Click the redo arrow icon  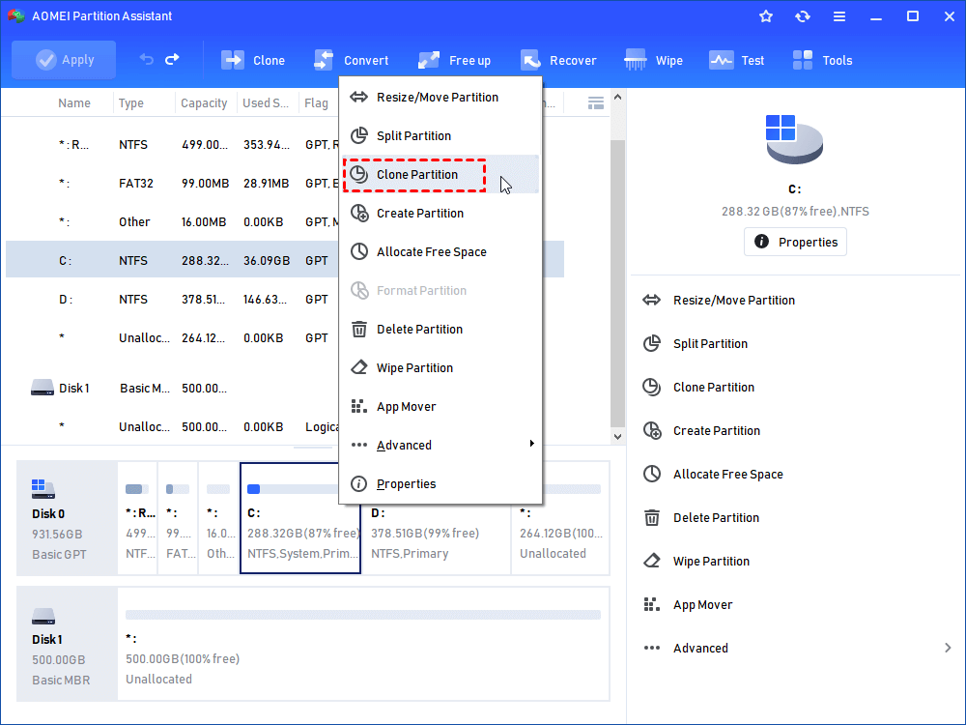173,59
